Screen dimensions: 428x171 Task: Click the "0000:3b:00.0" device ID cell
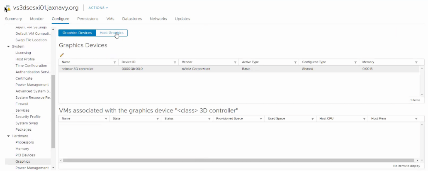click(x=132, y=69)
